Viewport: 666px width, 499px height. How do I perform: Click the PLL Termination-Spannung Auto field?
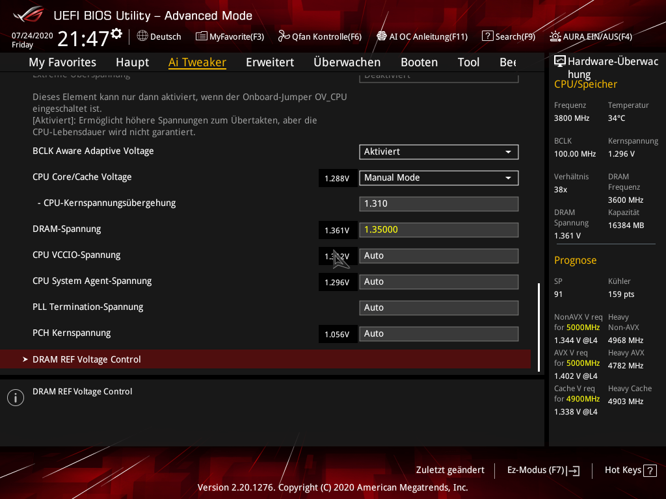tap(439, 307)
